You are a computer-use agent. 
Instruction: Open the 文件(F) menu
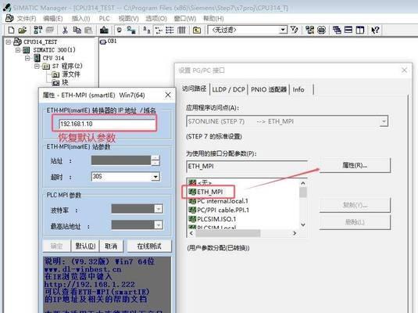point(27,19)
